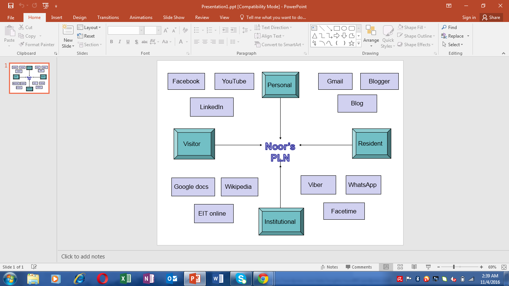Click the Sign in link
This screenshot has height=286, width=509.
pyautogui.click(x=469, y=18)
